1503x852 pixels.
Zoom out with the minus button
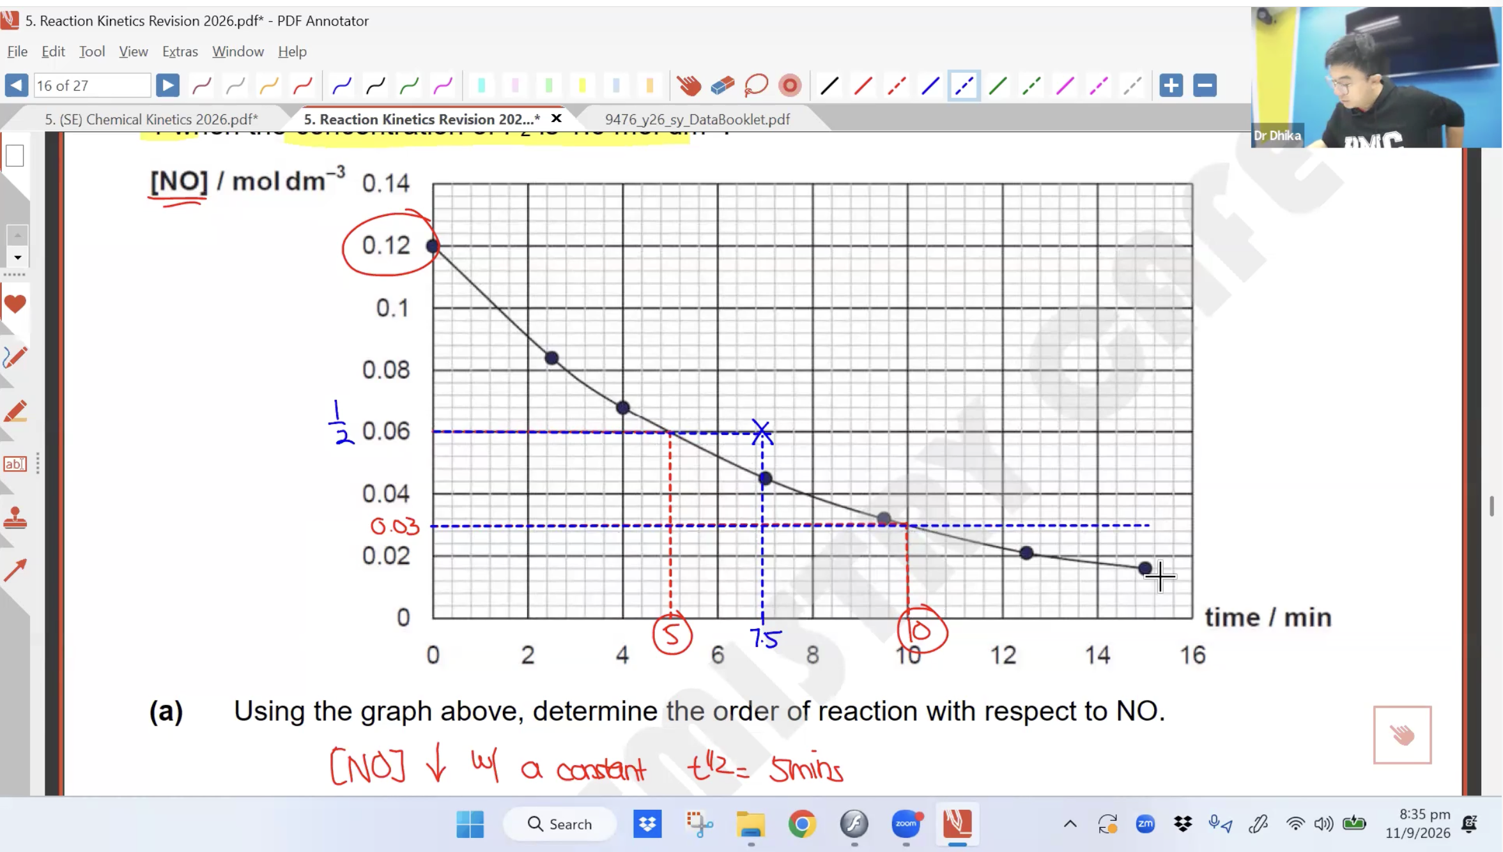point(1205,86)
